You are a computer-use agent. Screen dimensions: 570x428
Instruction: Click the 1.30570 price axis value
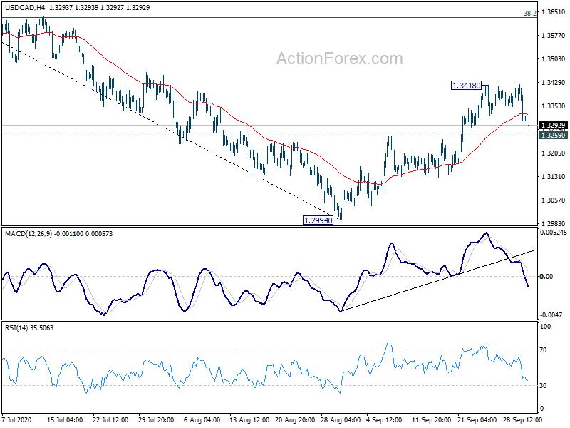click(x=554, y=200)
